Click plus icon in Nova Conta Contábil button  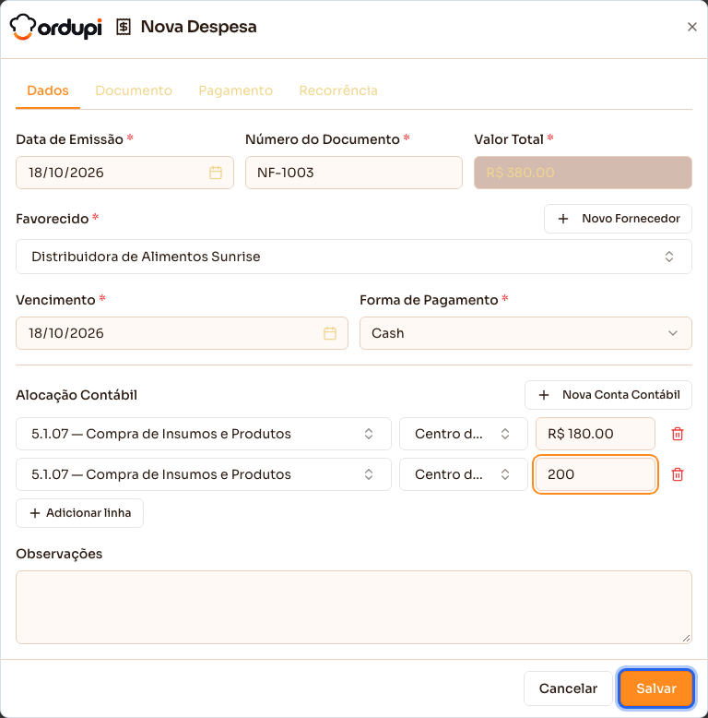coord(543,395)
